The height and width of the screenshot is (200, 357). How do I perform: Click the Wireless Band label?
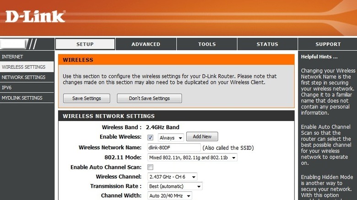point(122,127)
